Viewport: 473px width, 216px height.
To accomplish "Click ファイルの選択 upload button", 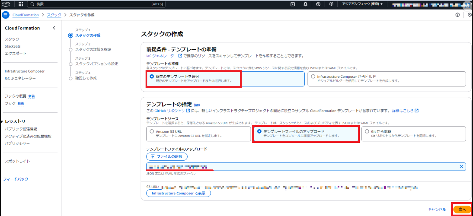I will (x=167, y=156).
